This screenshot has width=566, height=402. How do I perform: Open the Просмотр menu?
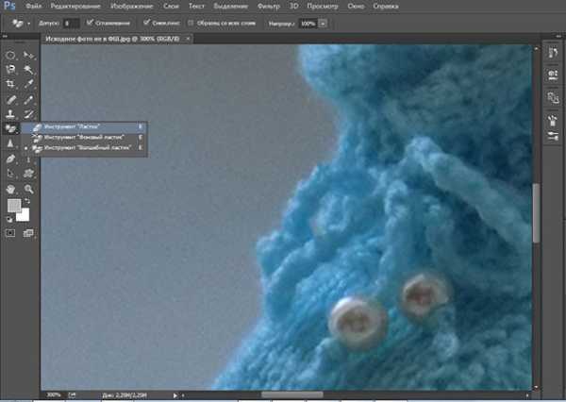(323, 6)
